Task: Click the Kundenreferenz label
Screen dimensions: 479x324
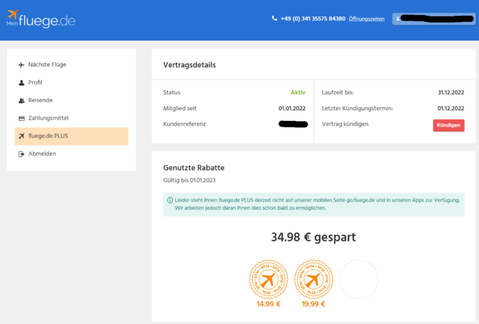Action: pyautogui.click(x=184, y=124)
